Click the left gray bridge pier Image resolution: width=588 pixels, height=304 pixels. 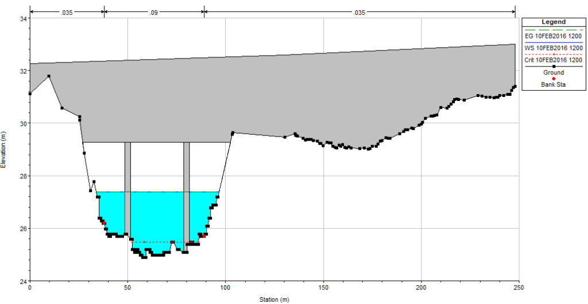tap(127, 187)
